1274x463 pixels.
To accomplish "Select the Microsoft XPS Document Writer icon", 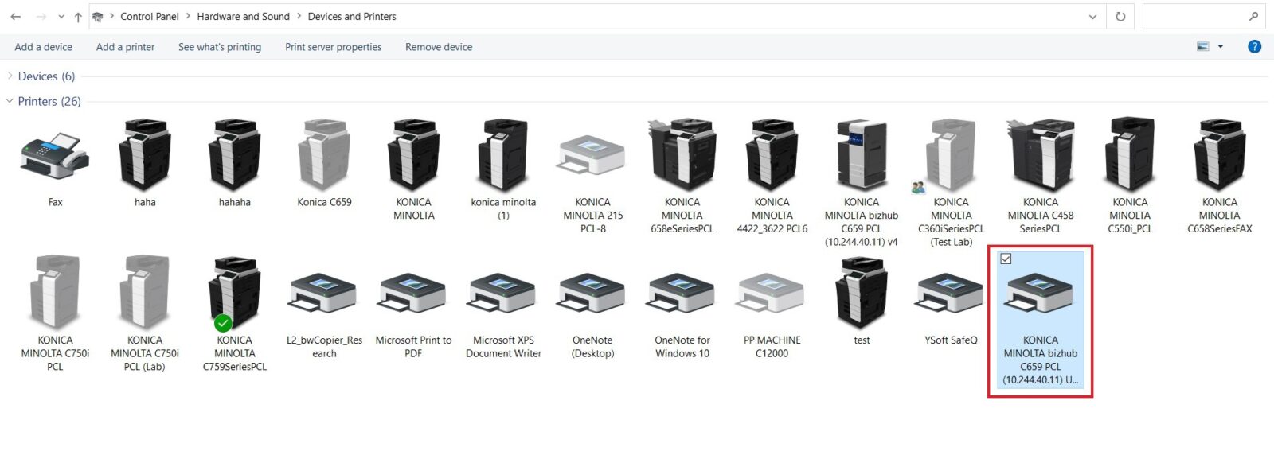I will (502, 294).
